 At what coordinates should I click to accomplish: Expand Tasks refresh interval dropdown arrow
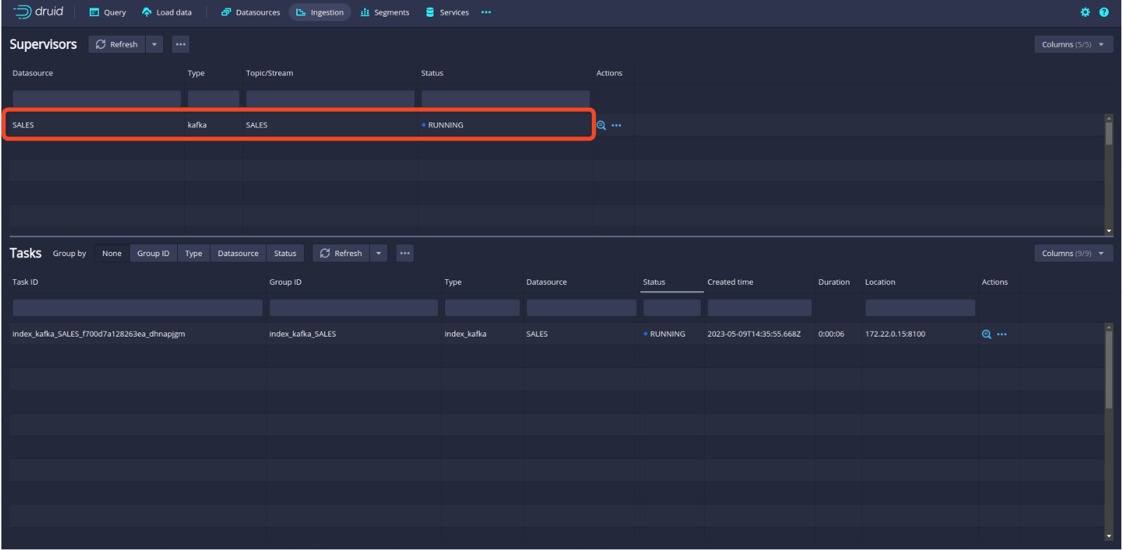378,253
